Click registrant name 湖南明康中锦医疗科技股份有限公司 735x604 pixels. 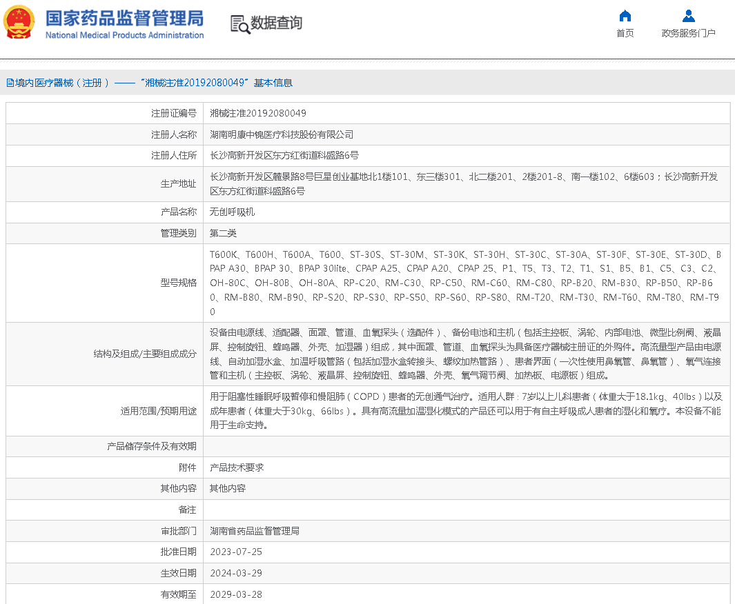281,134
